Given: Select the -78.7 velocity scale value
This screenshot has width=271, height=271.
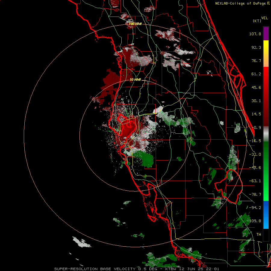Looking at the screenshot, I should point(255,195).
